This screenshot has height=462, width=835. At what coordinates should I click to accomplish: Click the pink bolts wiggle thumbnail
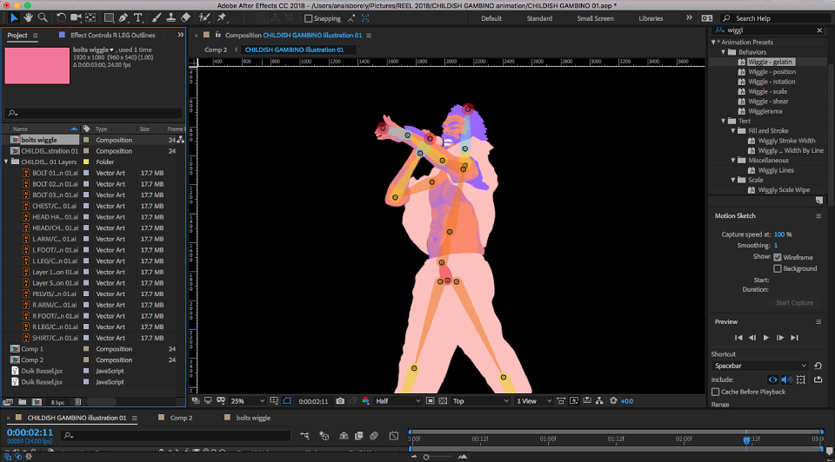(x=37, y=65)
